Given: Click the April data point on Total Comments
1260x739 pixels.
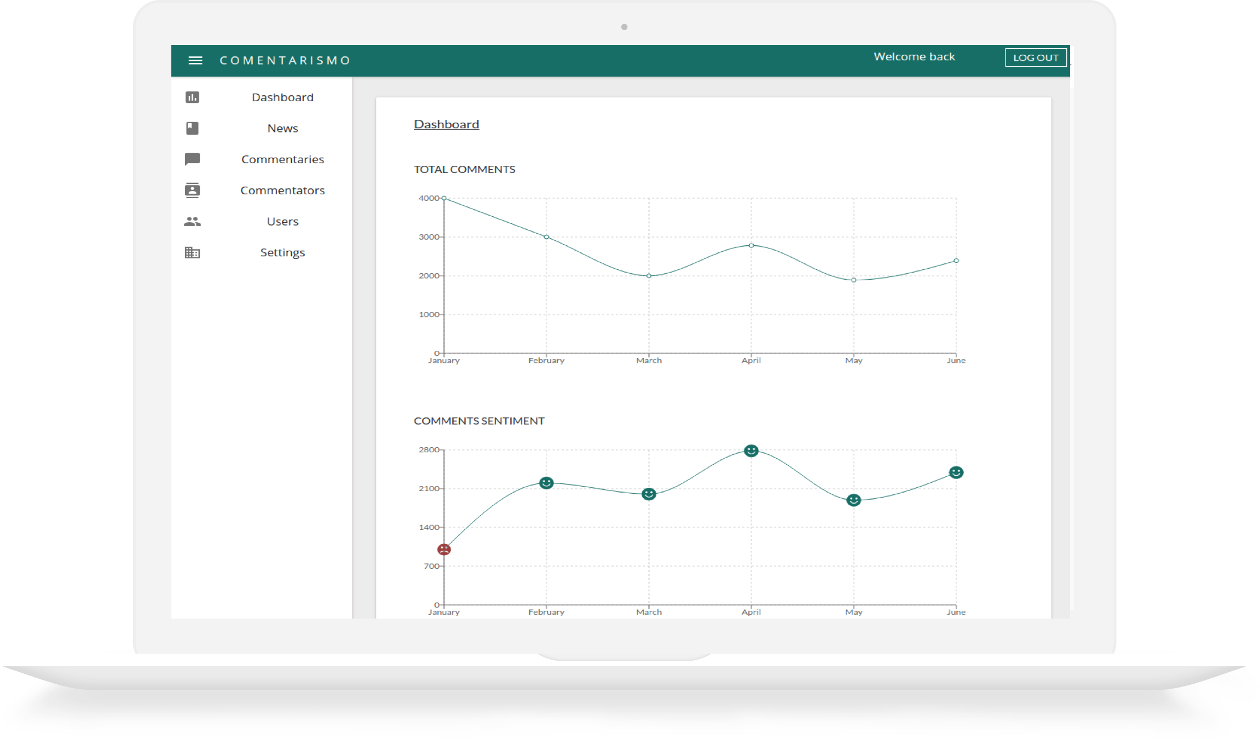Looking at the screenshot, I should 751,245.
